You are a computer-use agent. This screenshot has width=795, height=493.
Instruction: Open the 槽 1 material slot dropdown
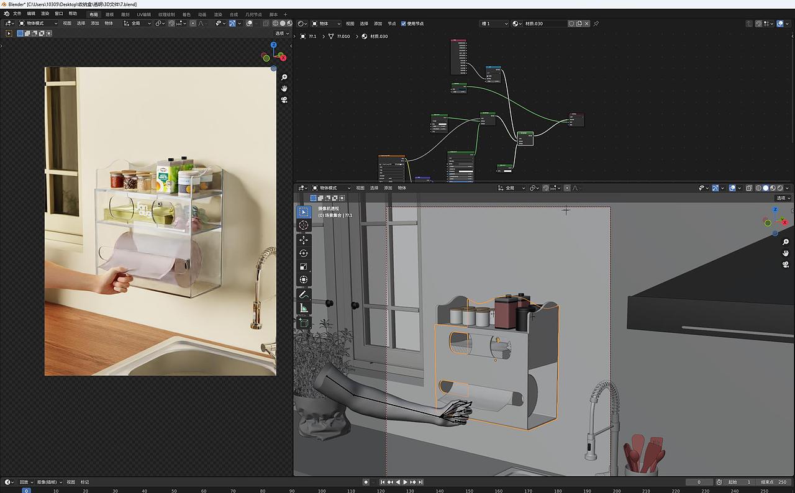coord(494,24)
